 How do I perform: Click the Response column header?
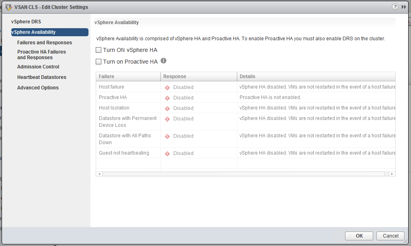(x=199, y=76)
